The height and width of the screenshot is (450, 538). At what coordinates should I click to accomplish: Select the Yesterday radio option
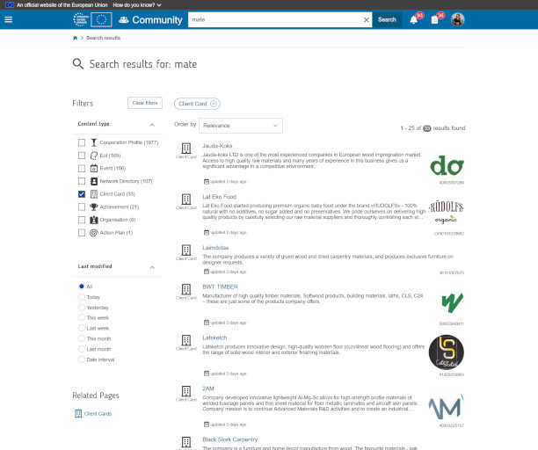pyautogui.click(x=82, y=307)
